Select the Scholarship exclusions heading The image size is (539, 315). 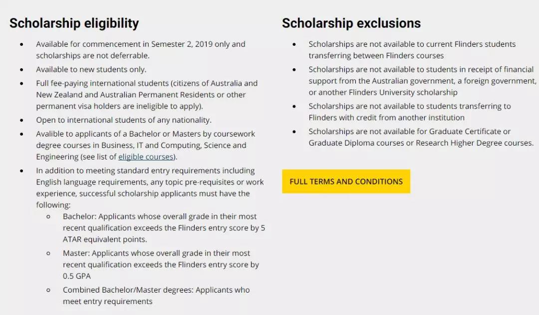[351, 23]
